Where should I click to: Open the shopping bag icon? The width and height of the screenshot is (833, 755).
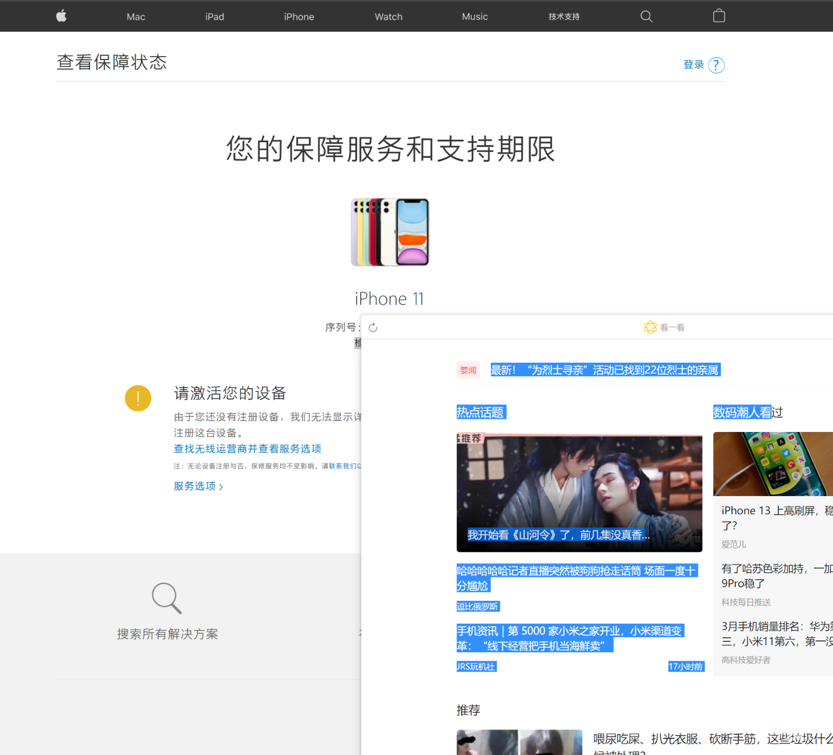[719, 16]
